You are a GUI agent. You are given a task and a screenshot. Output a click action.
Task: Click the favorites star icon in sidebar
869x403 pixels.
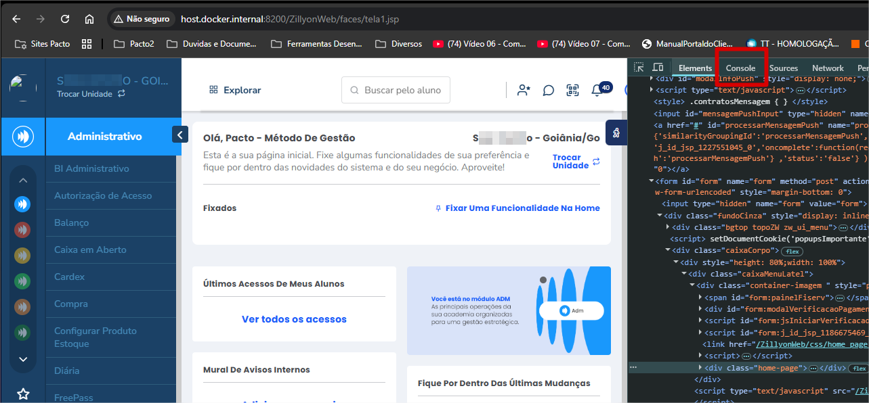23,394
